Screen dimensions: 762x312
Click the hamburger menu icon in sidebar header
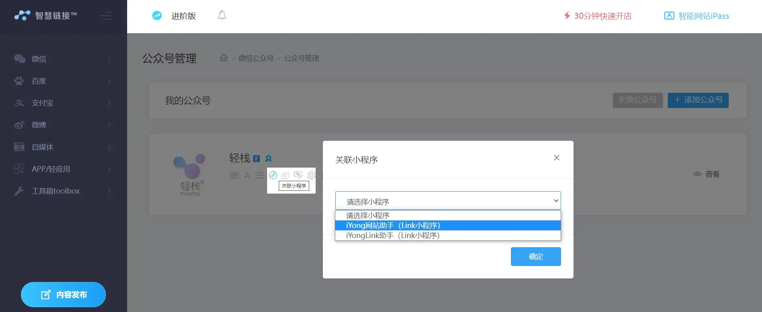(x=106, y=16)
